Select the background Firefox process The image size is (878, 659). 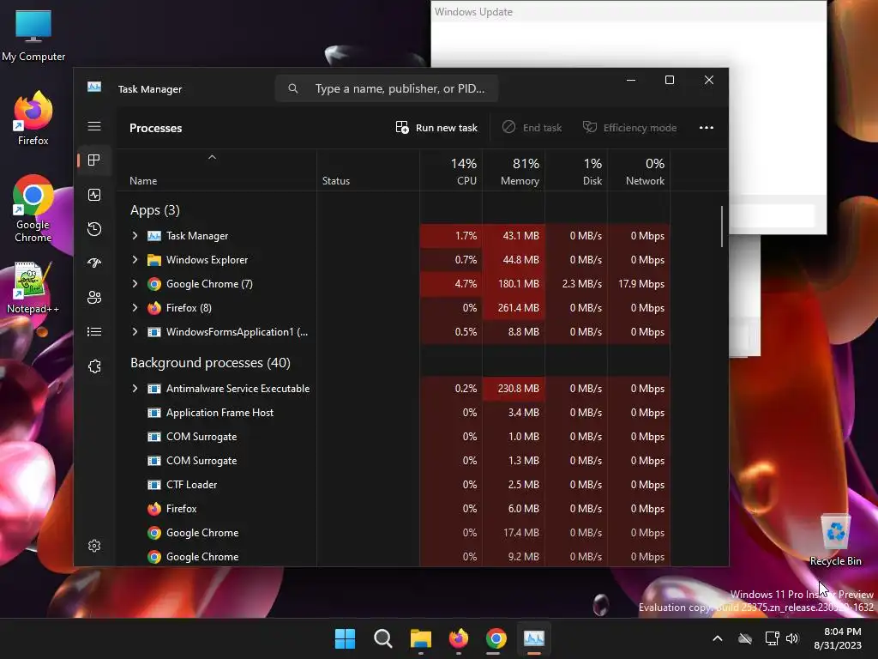coord(393,509)
